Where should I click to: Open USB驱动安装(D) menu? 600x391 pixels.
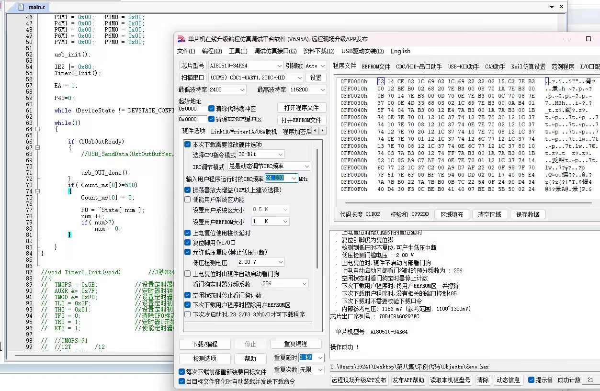(x=362, y=51)
